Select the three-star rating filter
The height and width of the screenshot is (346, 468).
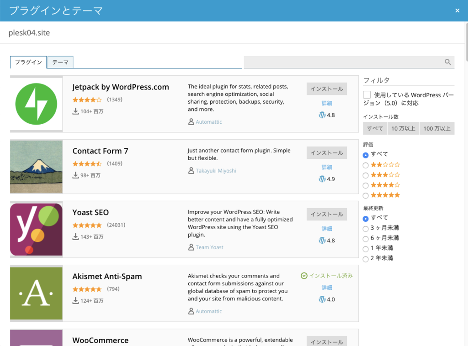pos(365,175)
